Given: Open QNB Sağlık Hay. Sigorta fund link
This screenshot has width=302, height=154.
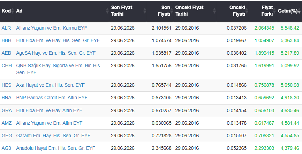Looking at the screenshot, I should click(59, 69).
